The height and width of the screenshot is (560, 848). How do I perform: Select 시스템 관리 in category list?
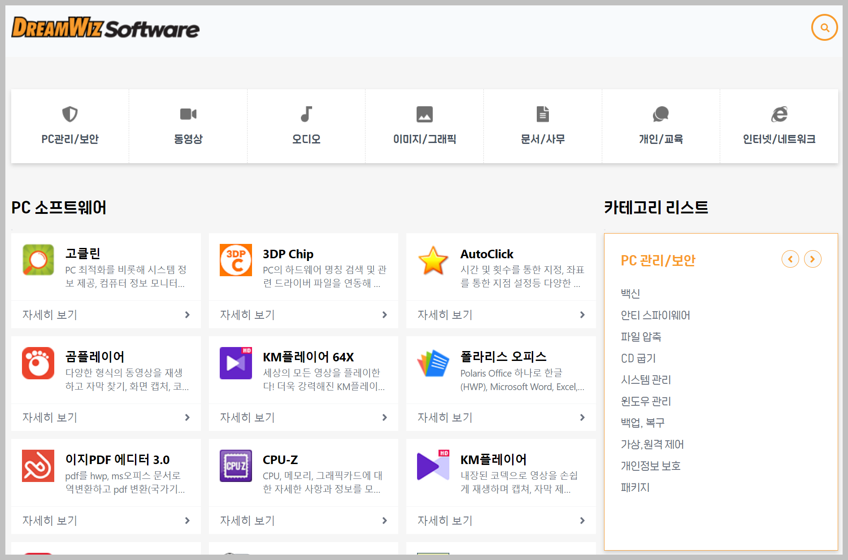point(646,380)
